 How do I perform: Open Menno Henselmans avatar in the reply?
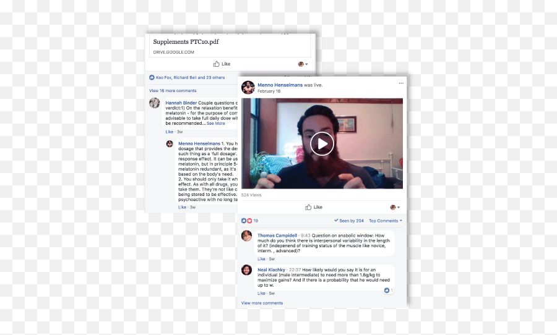click(x=170, y=144)
